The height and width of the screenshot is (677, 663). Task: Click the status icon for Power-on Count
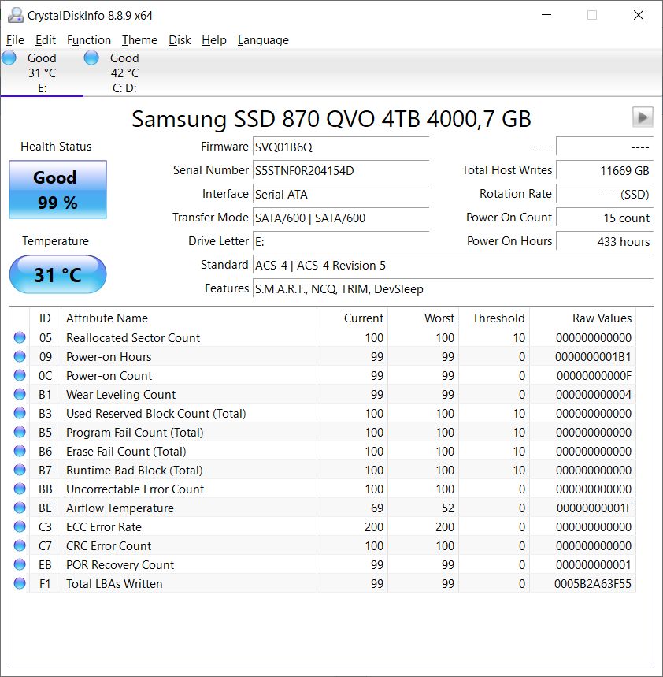coord(20,375)
